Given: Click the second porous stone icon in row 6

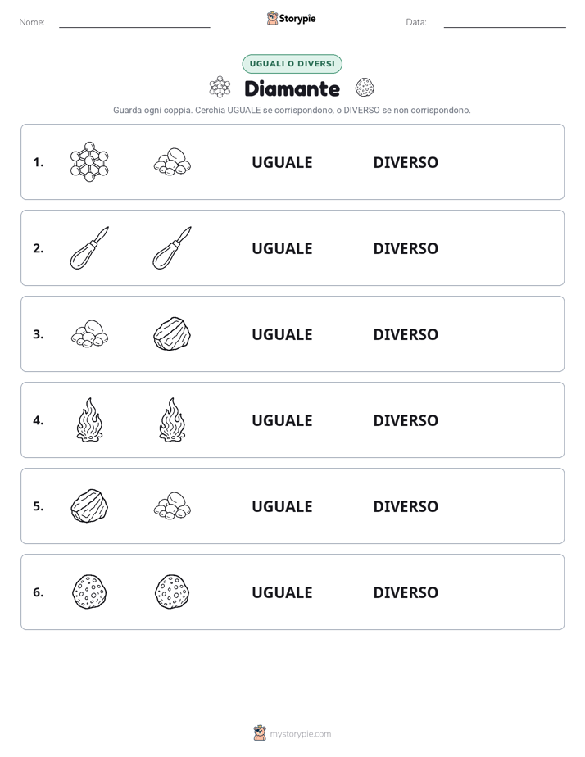Looking at the screenshot, I should pos(172,592).
